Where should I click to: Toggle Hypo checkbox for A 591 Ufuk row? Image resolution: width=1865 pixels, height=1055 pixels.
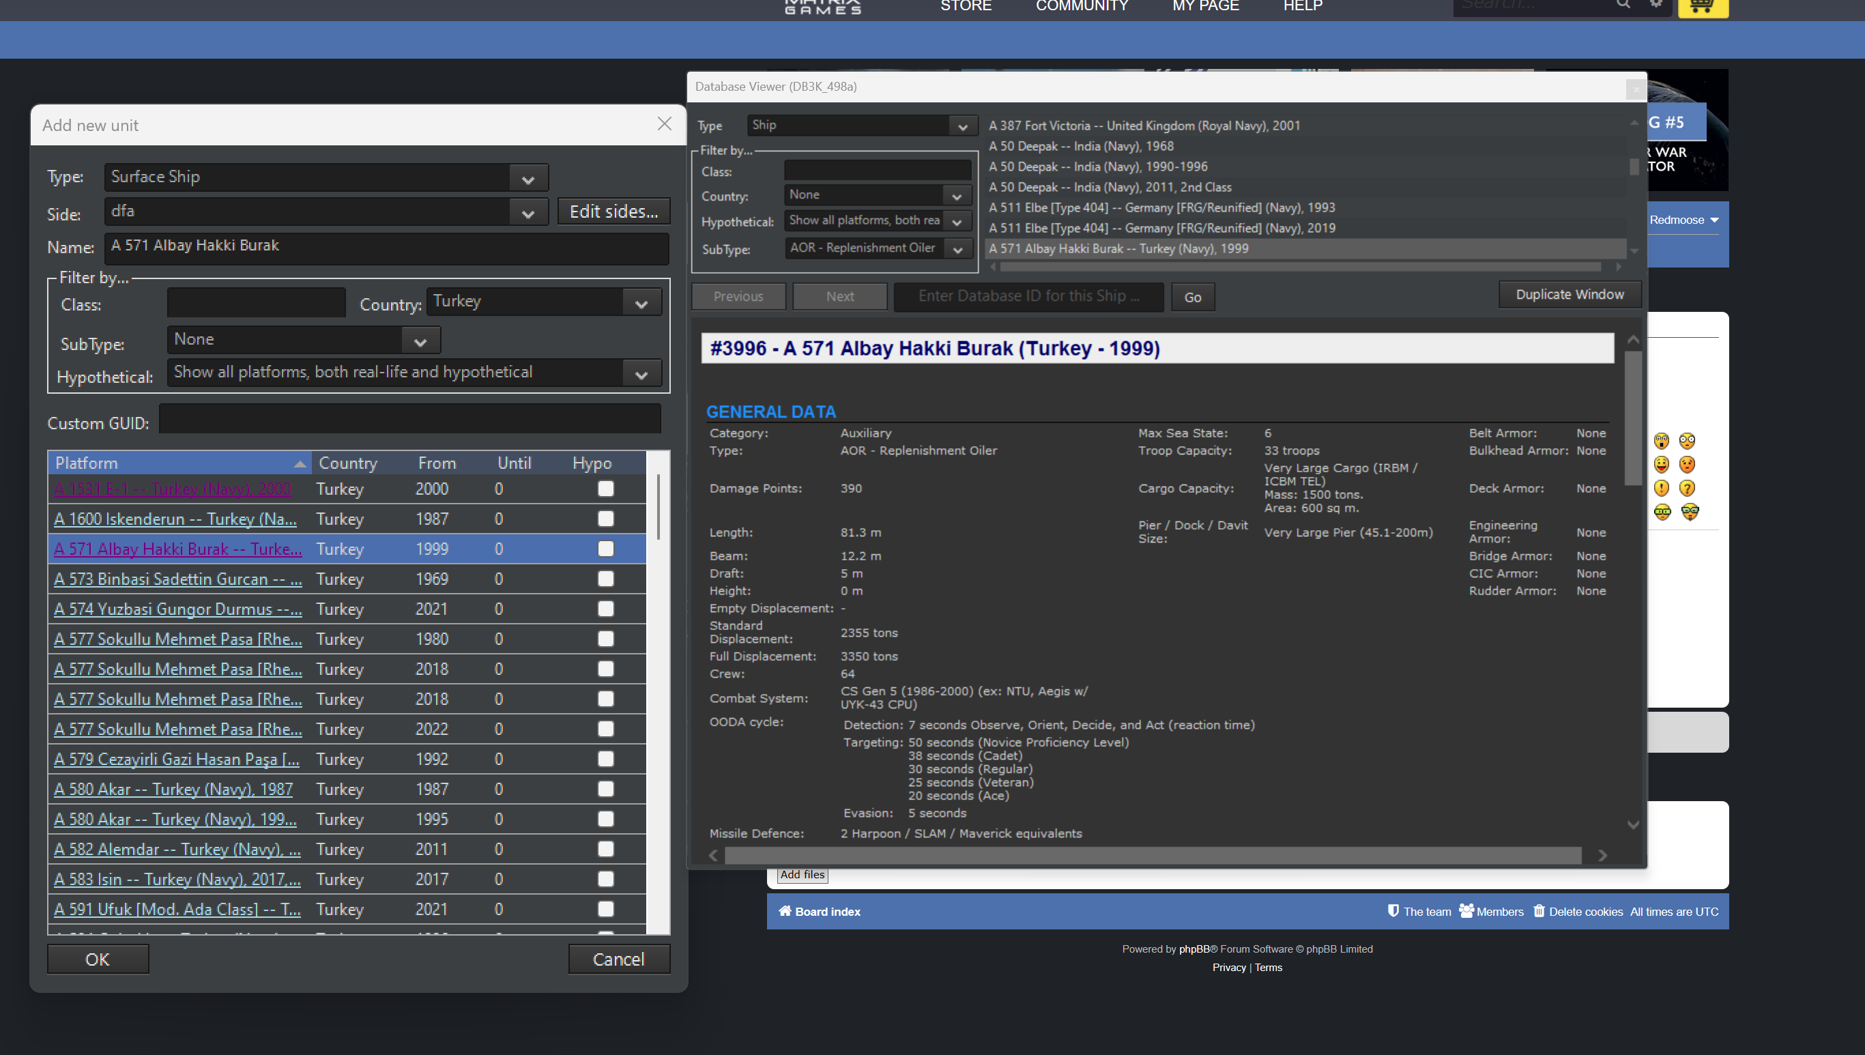pyautogui.click(x=606, y=909)
